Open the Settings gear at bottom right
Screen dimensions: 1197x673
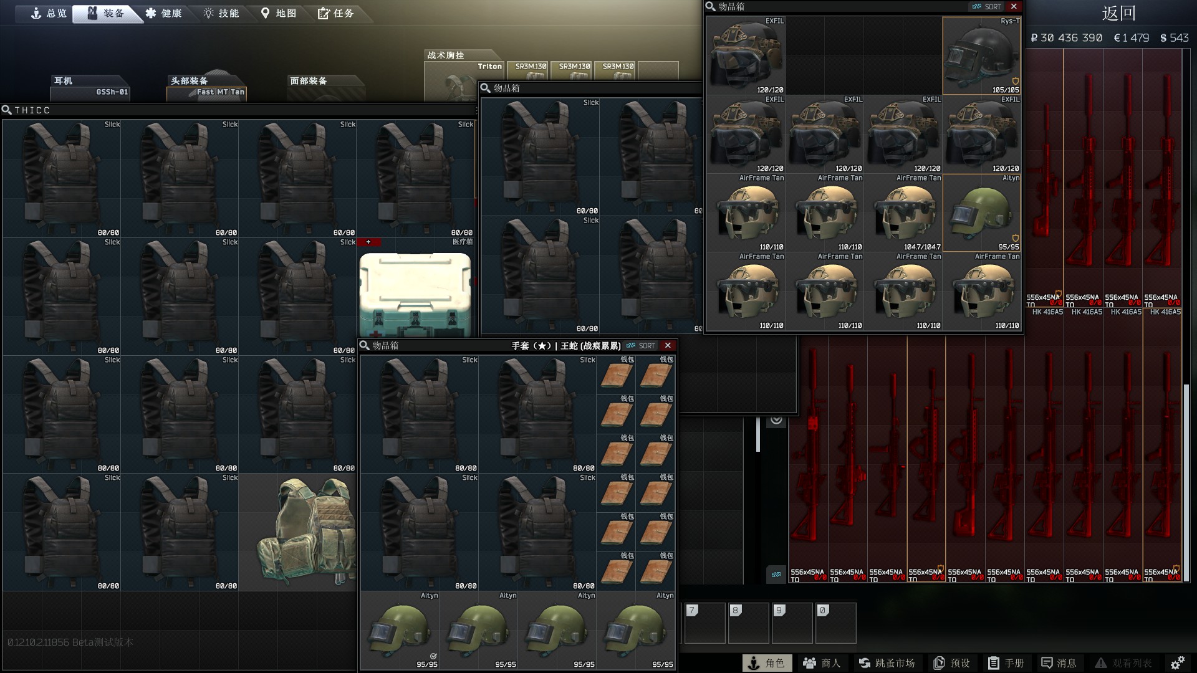pyautogui.click(x=1177, y=663)
